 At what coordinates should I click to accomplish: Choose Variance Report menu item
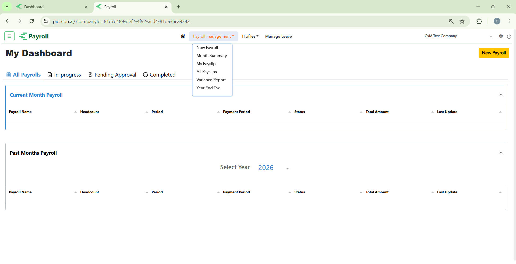point(211,80)
